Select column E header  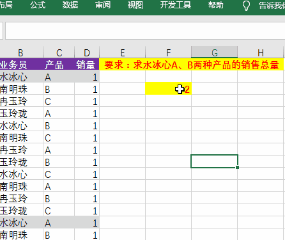[123, 52]
